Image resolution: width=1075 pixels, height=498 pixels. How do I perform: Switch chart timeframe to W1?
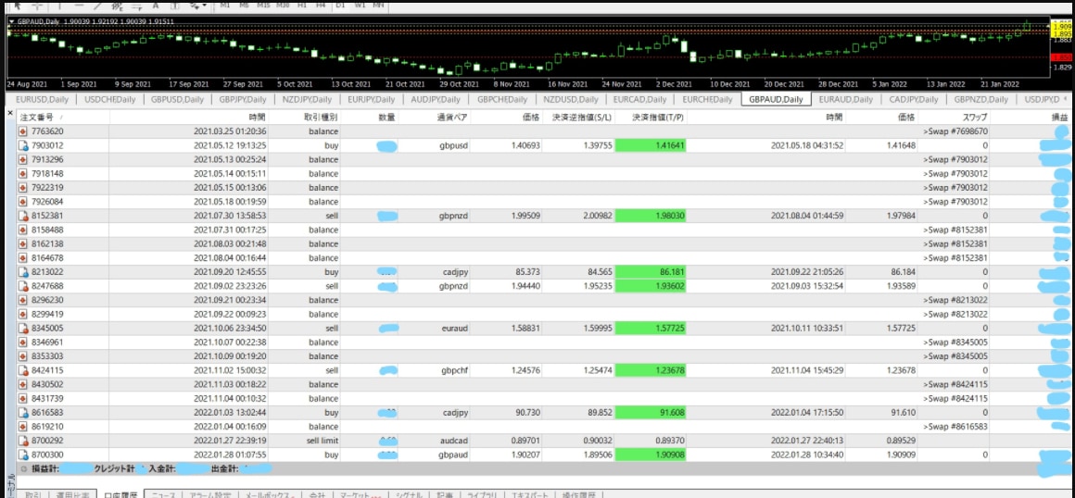point(360,4)
